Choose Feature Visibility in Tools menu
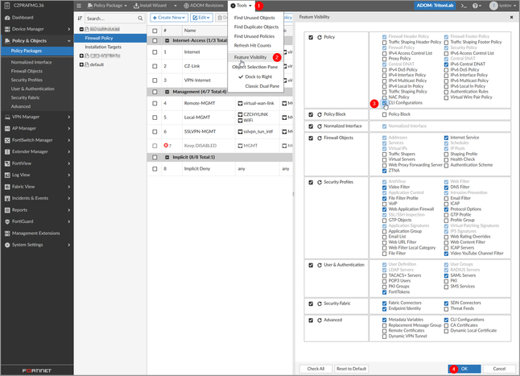The image size is (520, 376). pos(250,57)
